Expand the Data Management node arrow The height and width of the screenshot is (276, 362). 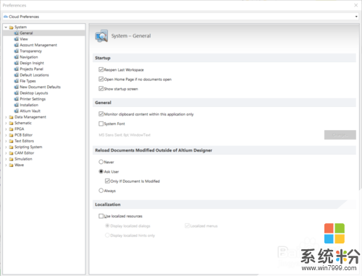[x=6, y=117]
